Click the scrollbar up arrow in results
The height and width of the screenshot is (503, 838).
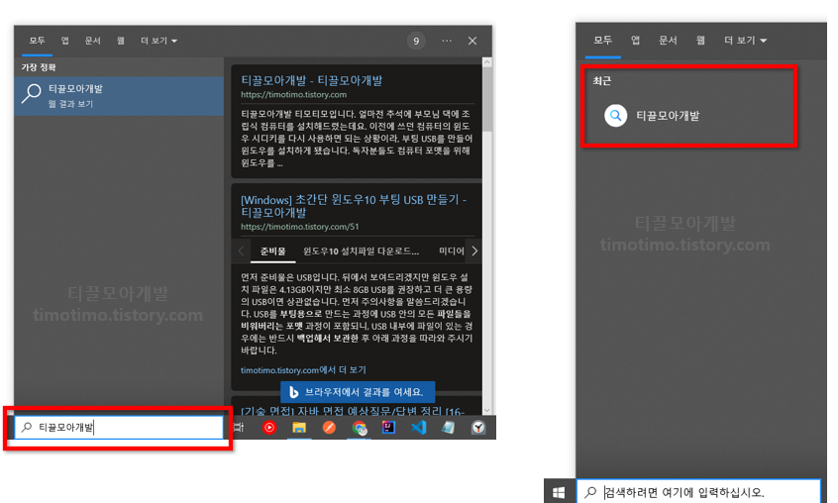pyautogui.click(x=487, y=62)
